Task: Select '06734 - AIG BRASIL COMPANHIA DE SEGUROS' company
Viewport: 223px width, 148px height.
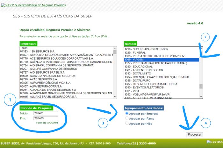Action: tap(66, 65)
